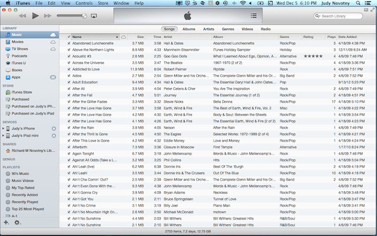Viewport: 377px width, 236px height.
Task: Uncheck the Above the Northern Lights song
Action: pyautogui.click(x=69, y=50)
